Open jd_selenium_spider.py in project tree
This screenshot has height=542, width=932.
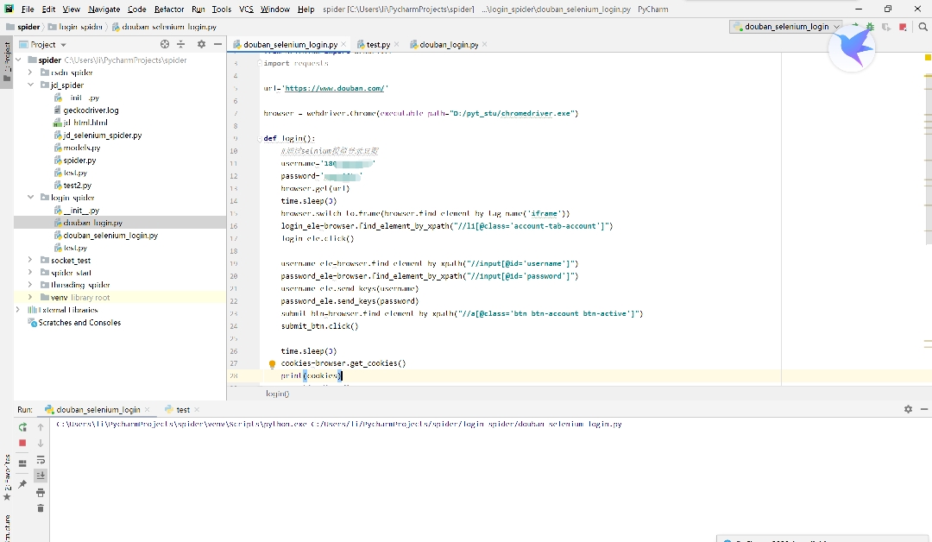click(x=102, y=135)
